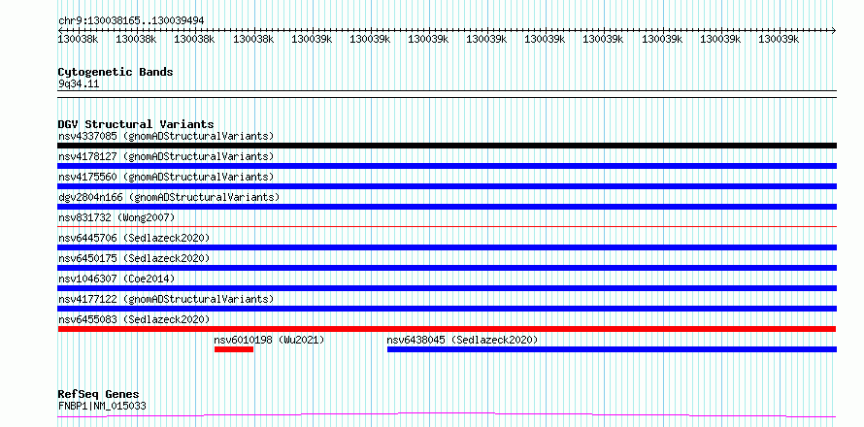Click the black nsv4337085 variant bar

(x=447, y=146)
